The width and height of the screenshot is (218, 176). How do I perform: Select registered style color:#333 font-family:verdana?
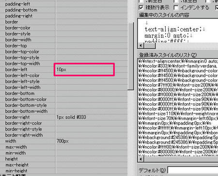click(178, 66)
